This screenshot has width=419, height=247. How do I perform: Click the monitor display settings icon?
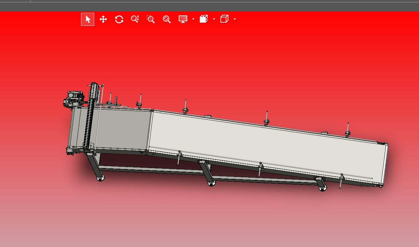click(183, 19)
